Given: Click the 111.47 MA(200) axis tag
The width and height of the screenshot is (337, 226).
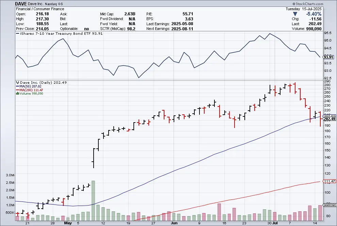Looking at the screenshot, I should (x=330, y=181).
